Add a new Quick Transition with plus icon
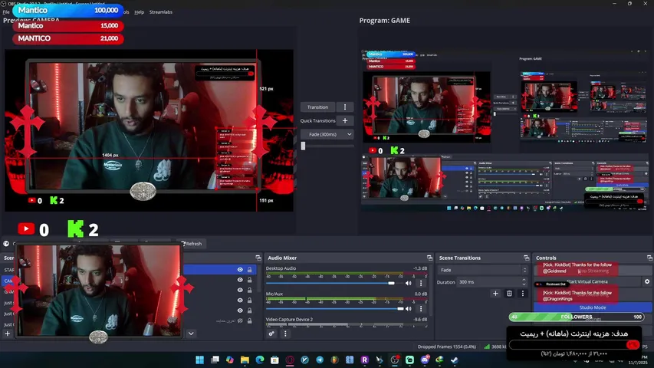 click(345, 120)
